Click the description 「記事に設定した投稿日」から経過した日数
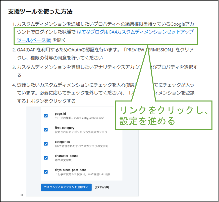This screenshot has width=219, height=202. click(x=83, y=174)
